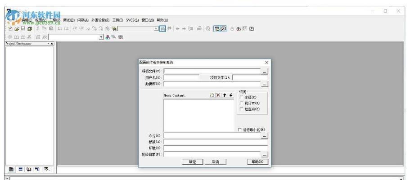Move menu item up with up arrow
Screen dimensions: 415x180
[225, 95]
